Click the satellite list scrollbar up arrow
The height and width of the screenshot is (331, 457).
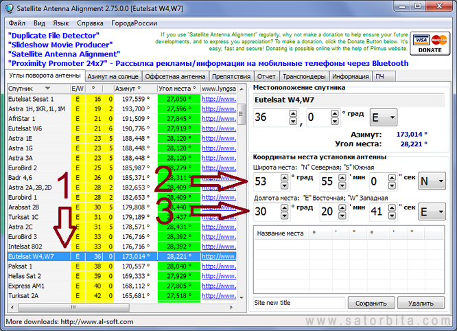coord(242,89)
